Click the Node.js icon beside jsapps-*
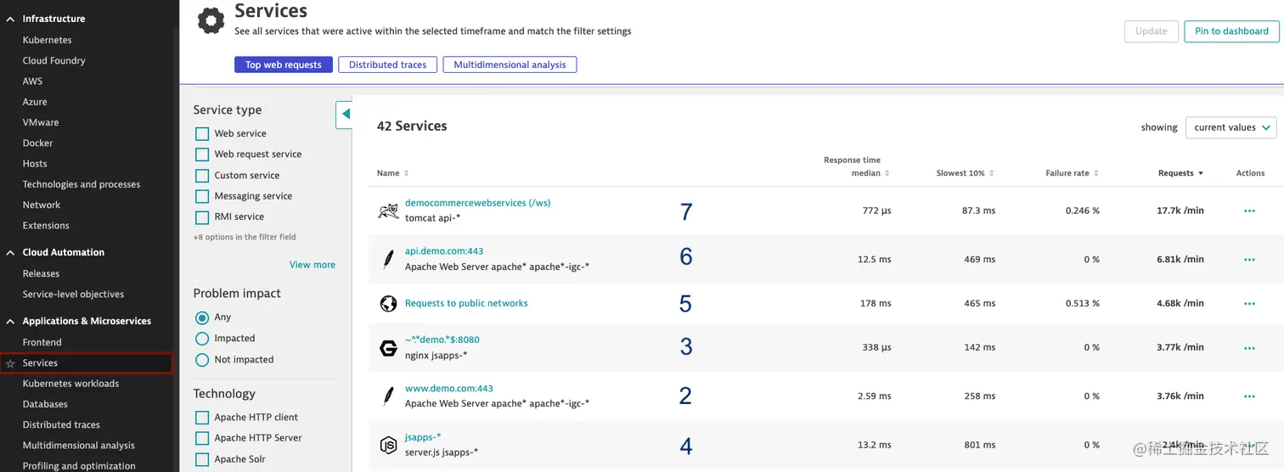1284x472 pixels. pos(388,445)
